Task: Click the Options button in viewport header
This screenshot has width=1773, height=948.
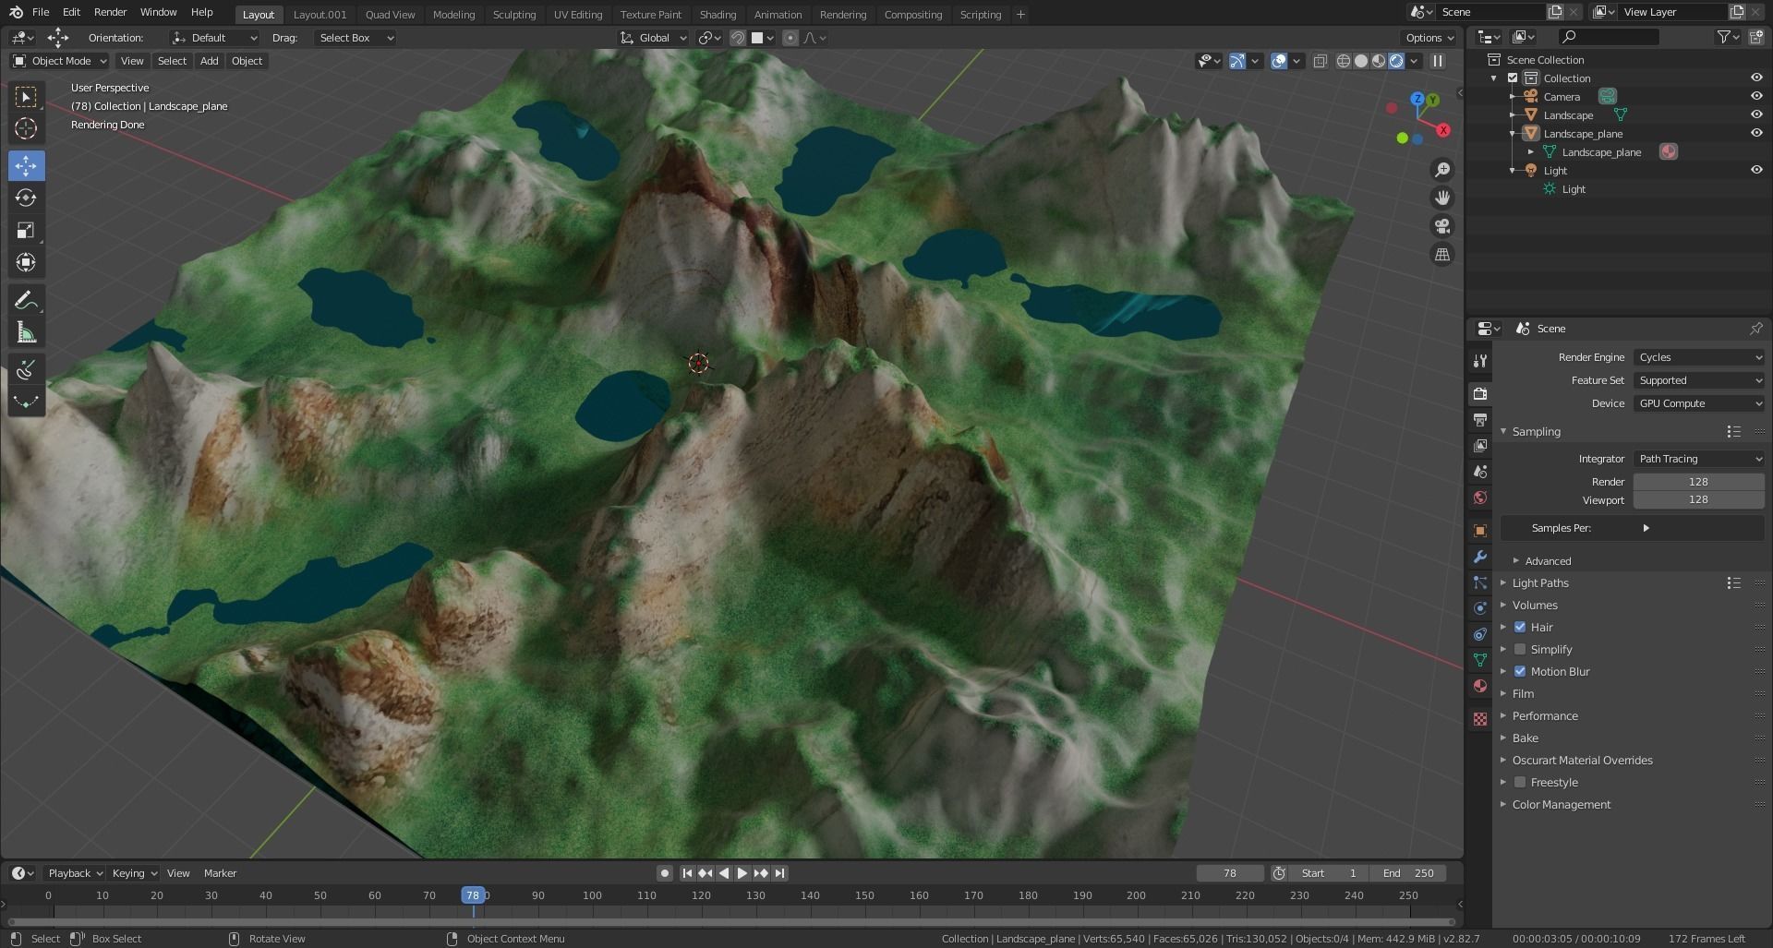Action: 1429,38
